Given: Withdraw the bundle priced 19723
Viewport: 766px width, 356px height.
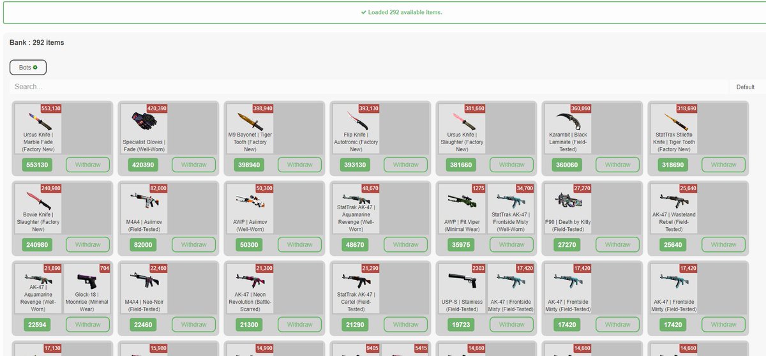Looking at the screenshot, I should click(511, 325).
